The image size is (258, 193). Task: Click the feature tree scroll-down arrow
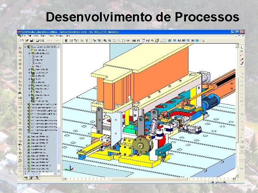click(58, 171)
